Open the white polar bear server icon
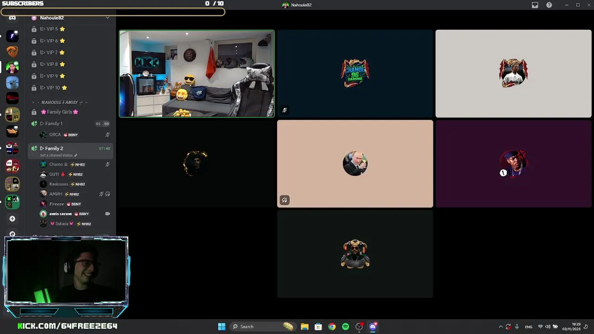Viewport: 594px width, 334px height. point(13,83)
